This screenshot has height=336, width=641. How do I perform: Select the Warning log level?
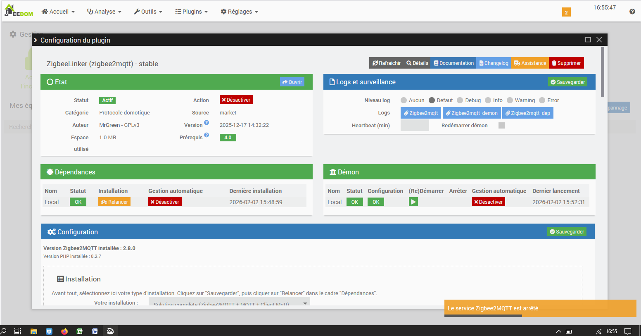tap(510, 100)
